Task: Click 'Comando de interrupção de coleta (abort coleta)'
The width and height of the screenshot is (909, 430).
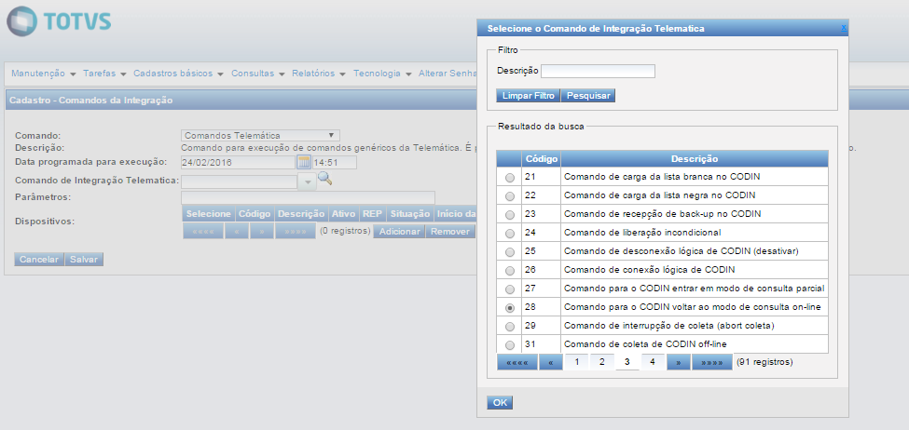Action: coord(669,325)
